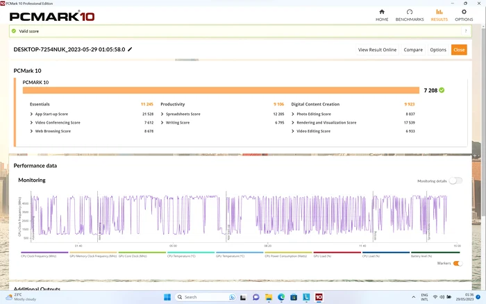The height and width of the screenshot is (304, 486).
Task: Click the green check beside score 7 208
Action: pos(442,90)
